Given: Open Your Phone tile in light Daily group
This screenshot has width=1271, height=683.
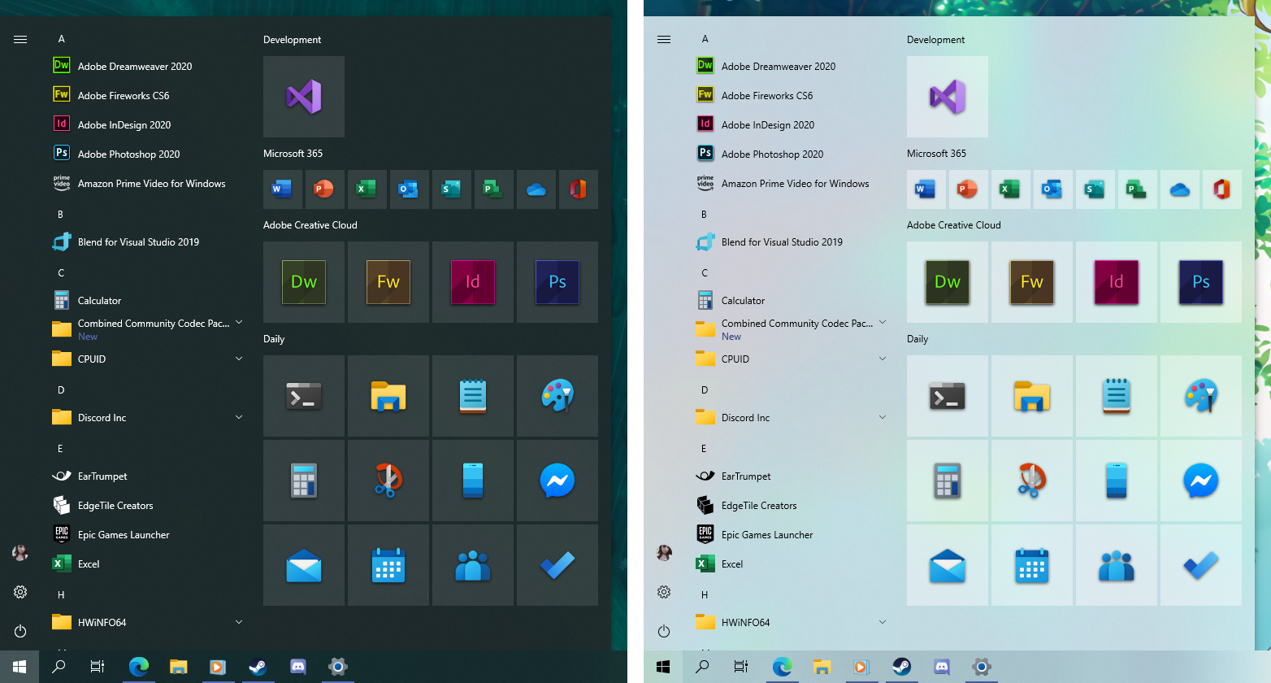Looking at the screenshot, I should tap(1117, 481).
